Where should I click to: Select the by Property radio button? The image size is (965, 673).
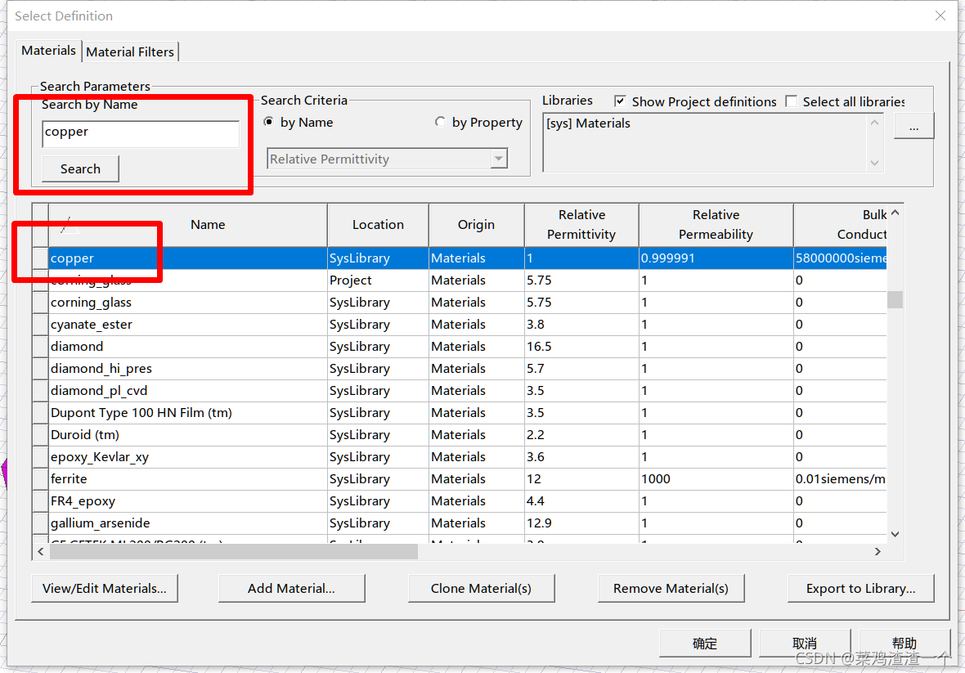coord(440,122)
